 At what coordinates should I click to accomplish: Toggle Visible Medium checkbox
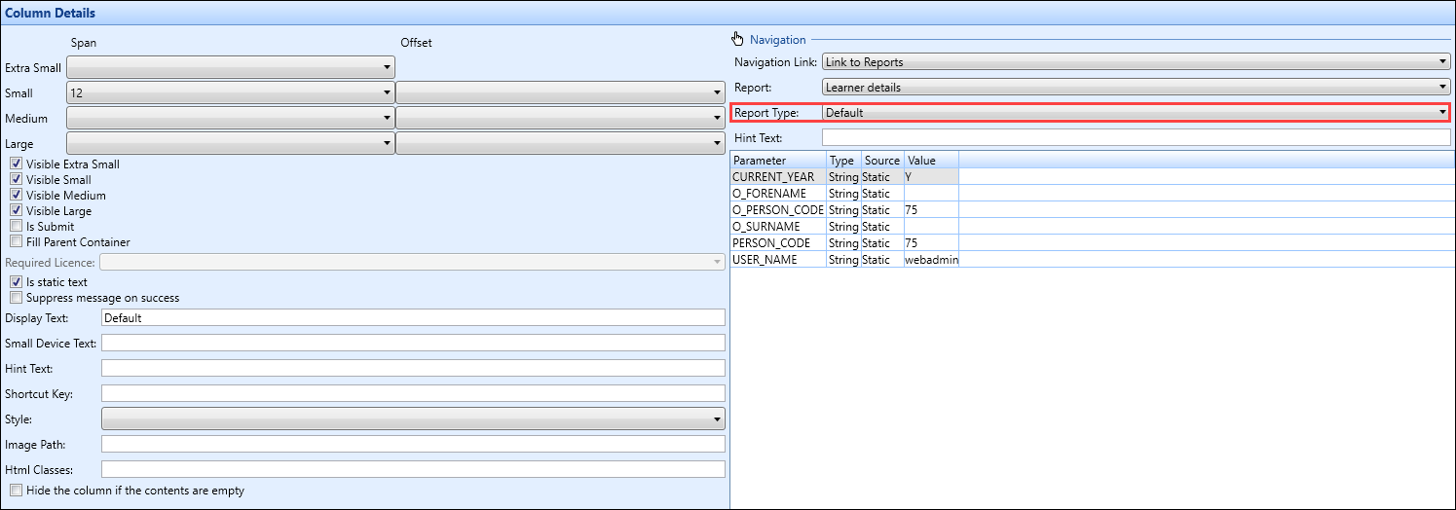17,195
